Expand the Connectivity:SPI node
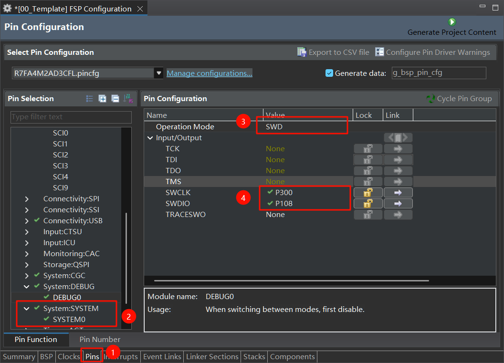The height and width of the screenshot is (363, 504). 27,199
